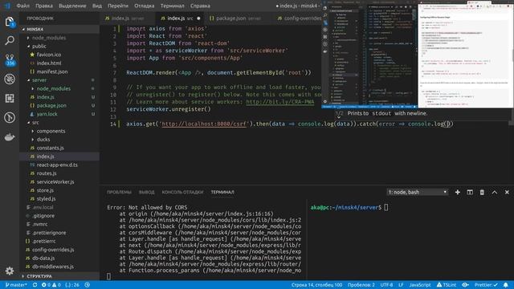Click the TSLint warning status item
Screen dimensions: 514x289
click(x=447, y=285)
